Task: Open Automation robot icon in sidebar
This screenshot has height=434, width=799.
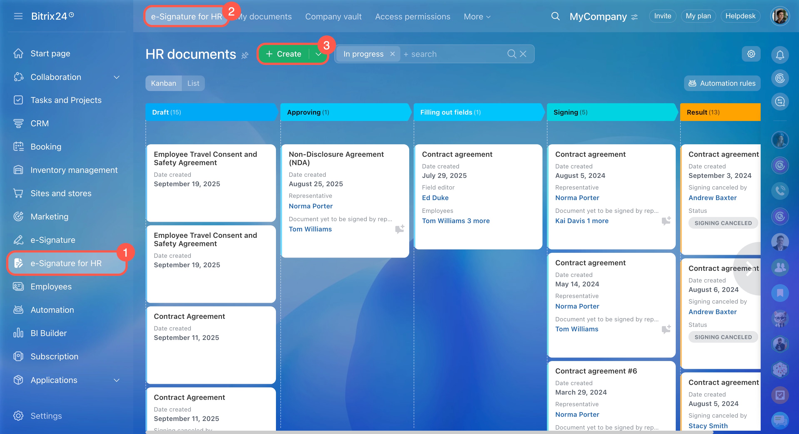Action: pos(18,310)
